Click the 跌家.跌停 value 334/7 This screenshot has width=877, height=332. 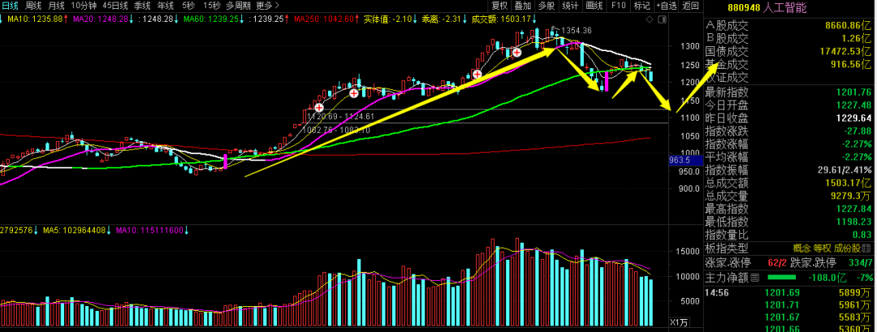pos(862,263)
